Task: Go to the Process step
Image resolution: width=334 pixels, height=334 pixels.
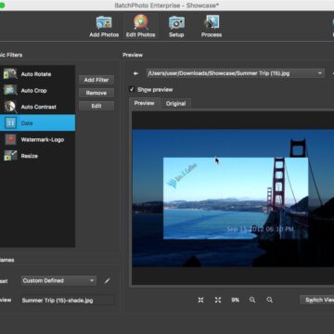Action: 212,27
